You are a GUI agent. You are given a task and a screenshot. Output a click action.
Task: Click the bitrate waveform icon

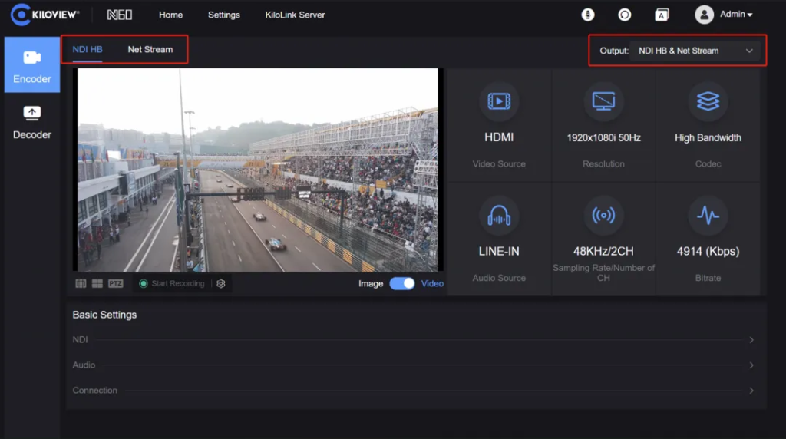(708, 216)
